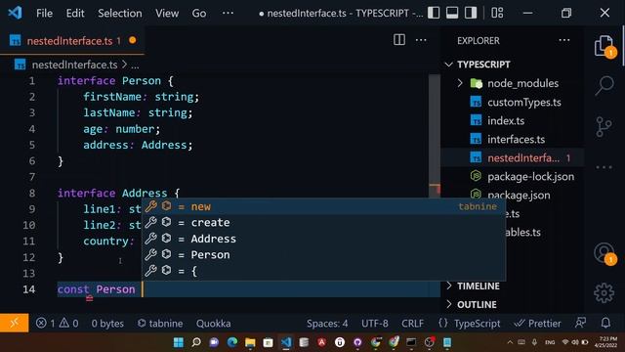Viewport: 625px width, 352px height.
Task: Change indentation via Spaces: 4
Action: pos(327,323)
